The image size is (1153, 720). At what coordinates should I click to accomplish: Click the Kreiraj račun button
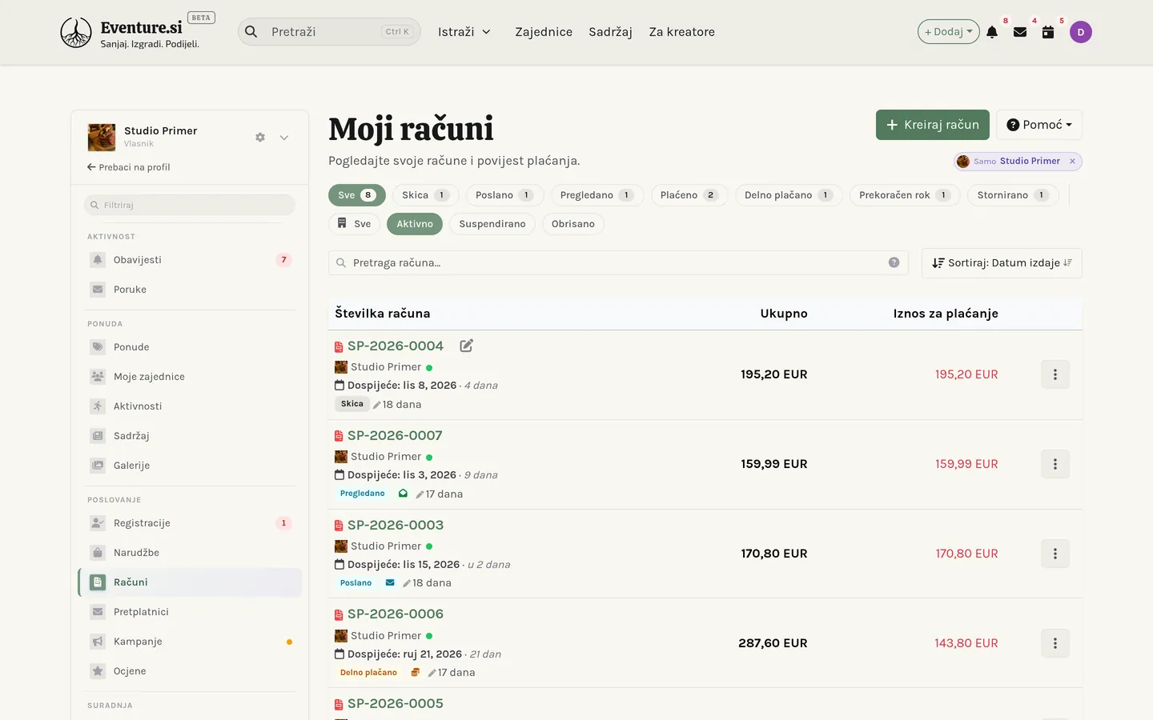click(933, 125)
